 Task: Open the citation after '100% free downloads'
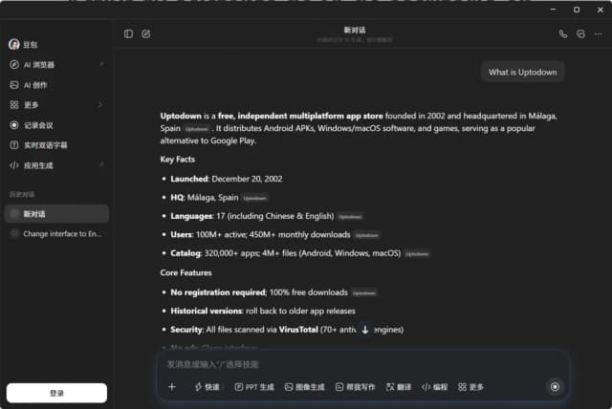pyautogui.click(x=364, y=293)
